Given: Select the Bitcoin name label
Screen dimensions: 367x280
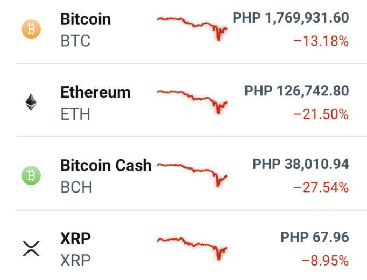Looking at the screenshot, I should (86, 19).
